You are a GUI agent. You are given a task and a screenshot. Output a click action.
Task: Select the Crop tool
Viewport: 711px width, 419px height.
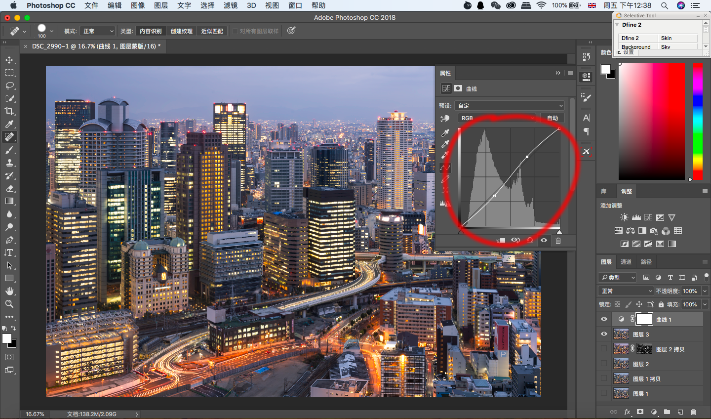pos(9,111)
